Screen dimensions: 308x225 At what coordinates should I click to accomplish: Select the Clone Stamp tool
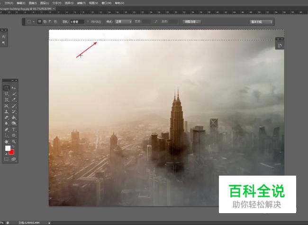coord(7,112)
